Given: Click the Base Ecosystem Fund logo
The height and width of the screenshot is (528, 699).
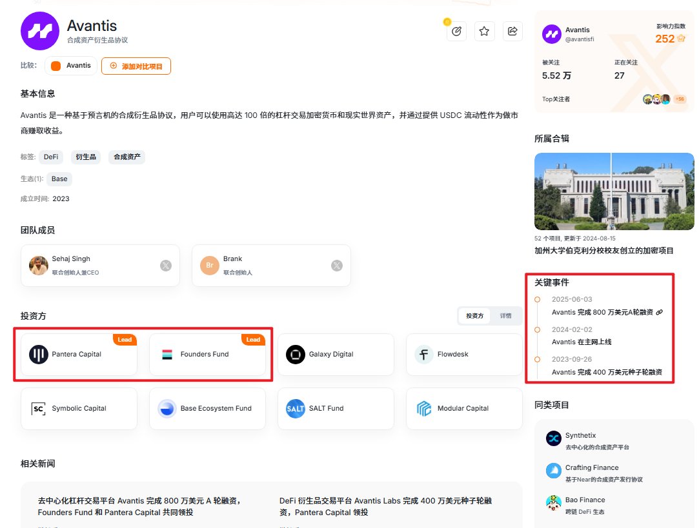Looking at the screenshot, I should click(167, 408).
